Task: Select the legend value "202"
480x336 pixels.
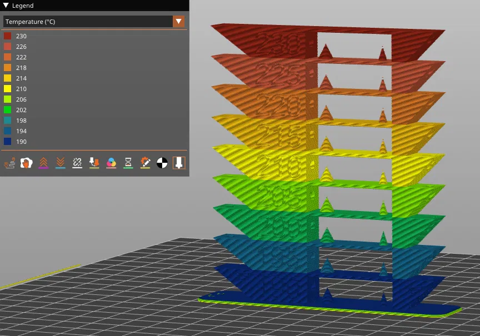Action: (21, 110)
